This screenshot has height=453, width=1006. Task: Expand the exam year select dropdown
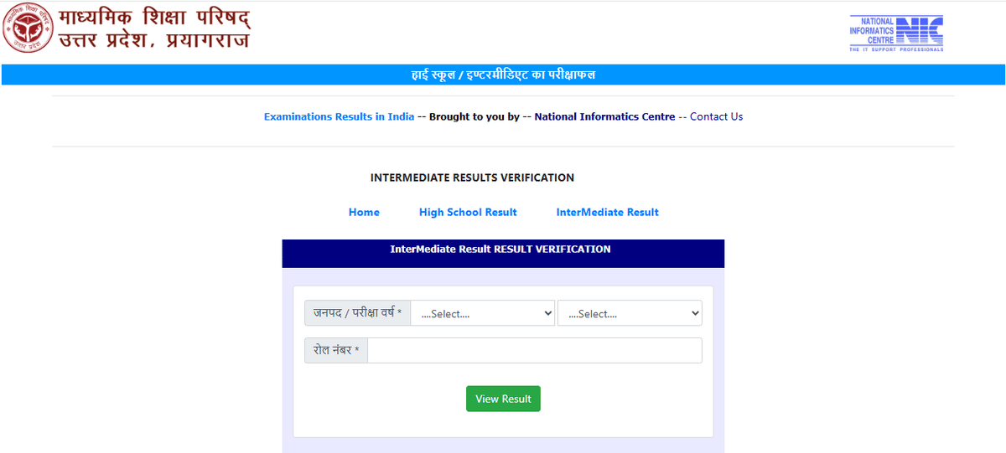pos(630,313)
